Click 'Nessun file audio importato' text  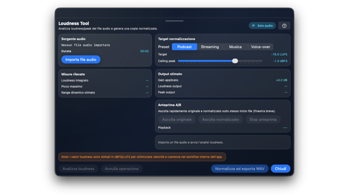pyautogui.click(x=86, y=45)
